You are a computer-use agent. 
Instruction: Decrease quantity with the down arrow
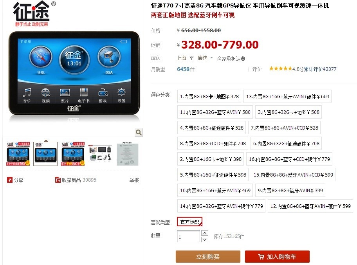tap(205, 240)
